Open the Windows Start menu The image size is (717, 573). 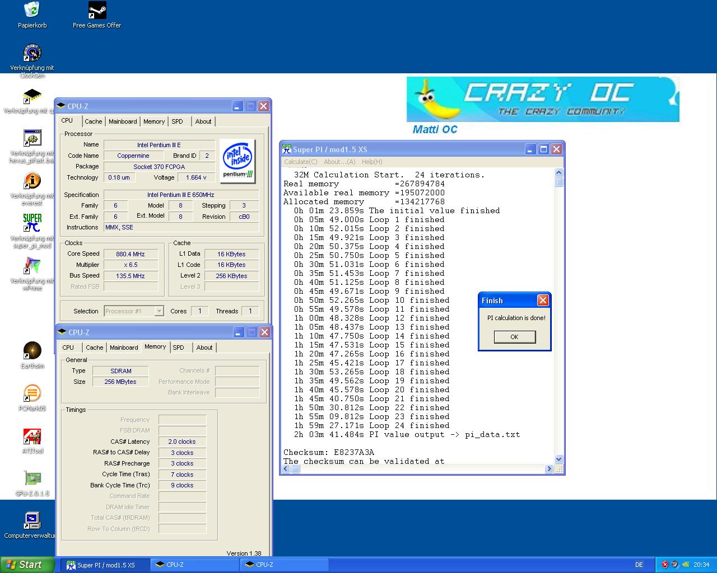(27, 565)
